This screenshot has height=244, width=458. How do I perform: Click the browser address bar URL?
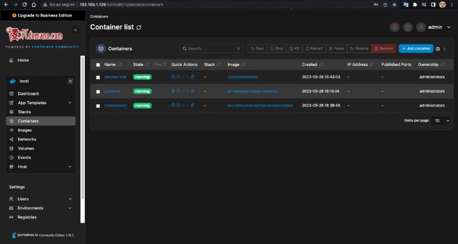click(x=121, y=5)
